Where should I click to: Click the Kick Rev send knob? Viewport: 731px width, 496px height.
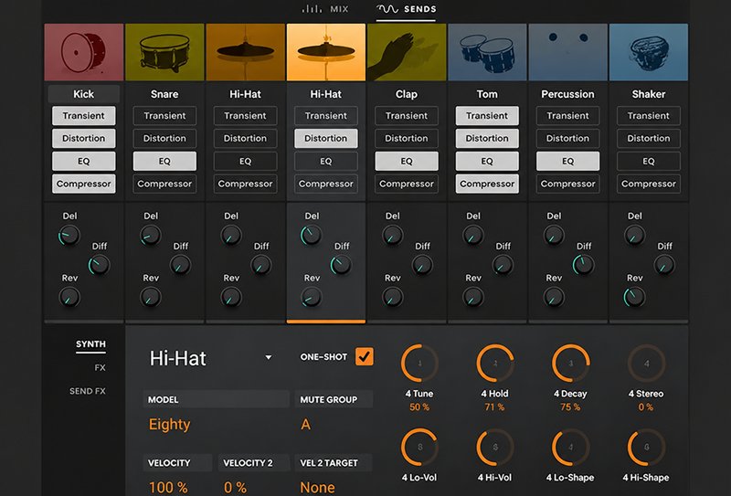click(69, 297)
